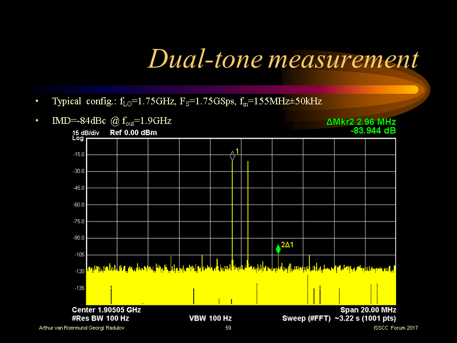Click the white diamond marker 1
The width and height of the screenshot is (457, 343).
pos(232,156)
